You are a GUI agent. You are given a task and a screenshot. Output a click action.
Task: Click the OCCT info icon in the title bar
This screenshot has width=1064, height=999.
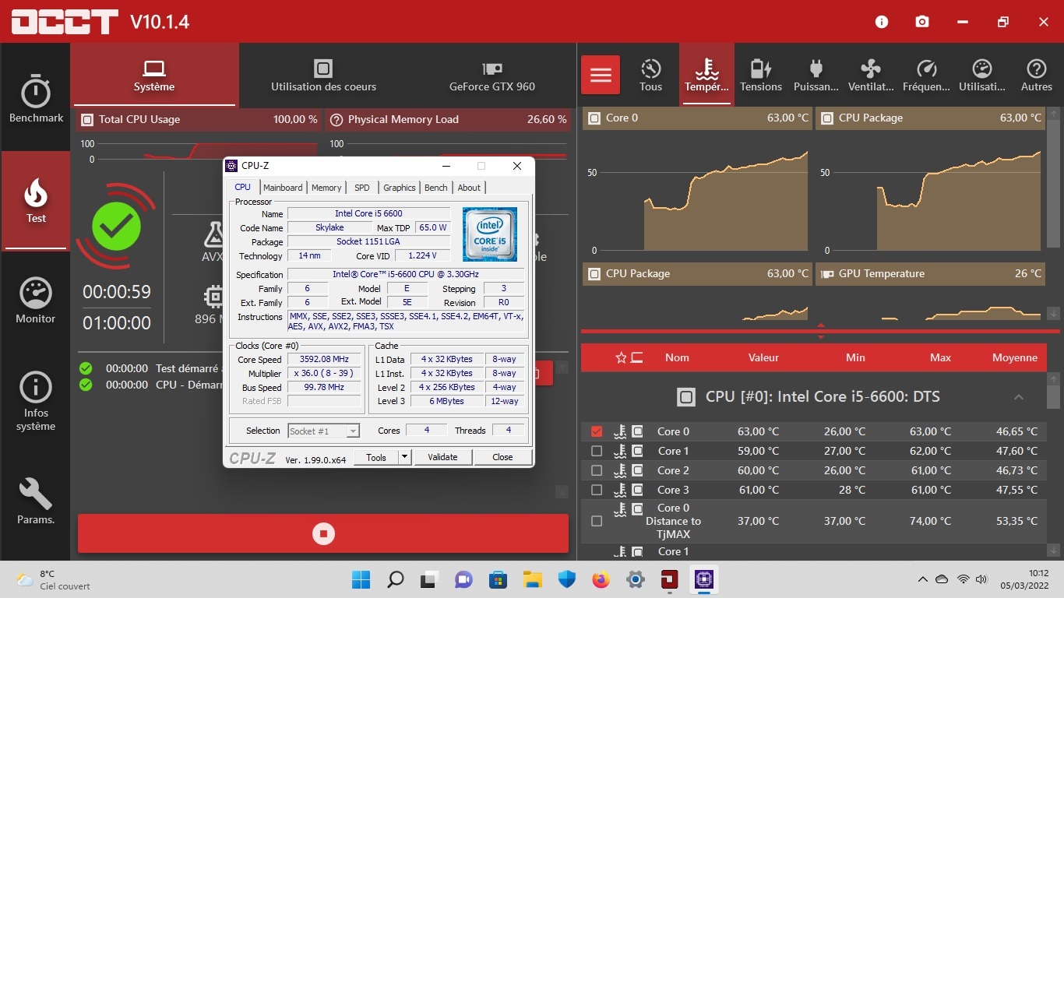pyautogui.click(x=882, y=22)
